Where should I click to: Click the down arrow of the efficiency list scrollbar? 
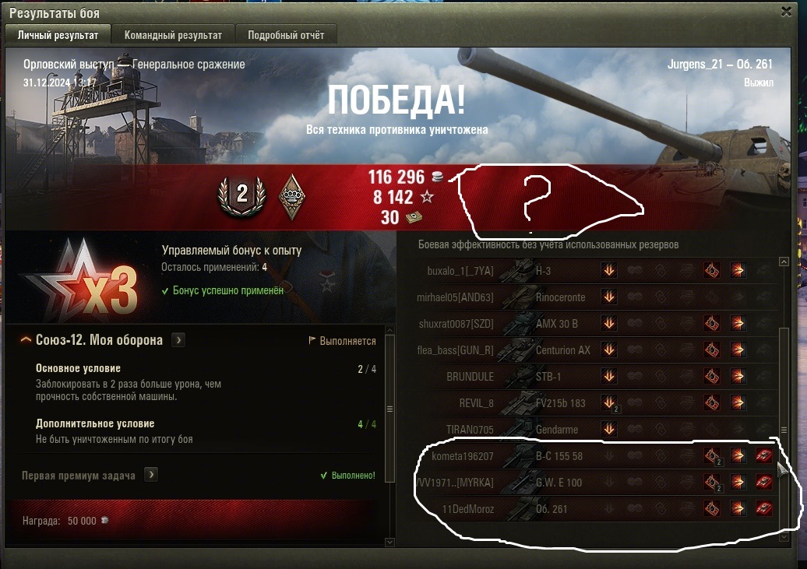click(x=784, y=536)
